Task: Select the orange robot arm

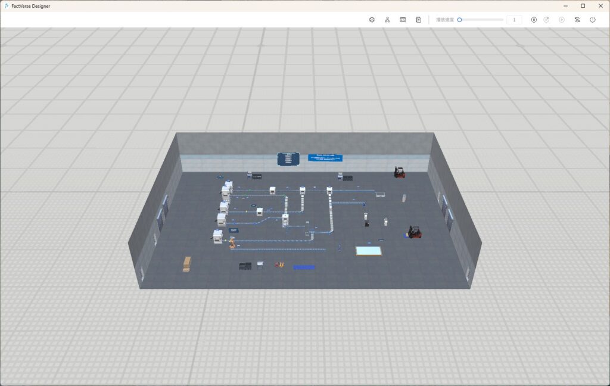Action: click(x=231, y=244)
